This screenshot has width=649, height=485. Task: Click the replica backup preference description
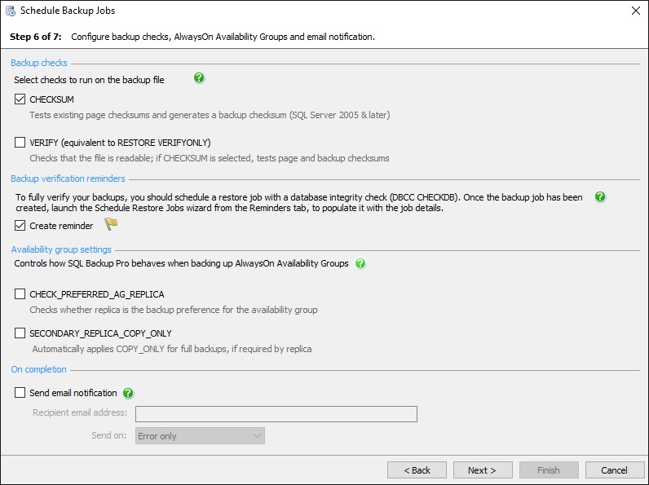pyautogui.click(x=174, y=310)
